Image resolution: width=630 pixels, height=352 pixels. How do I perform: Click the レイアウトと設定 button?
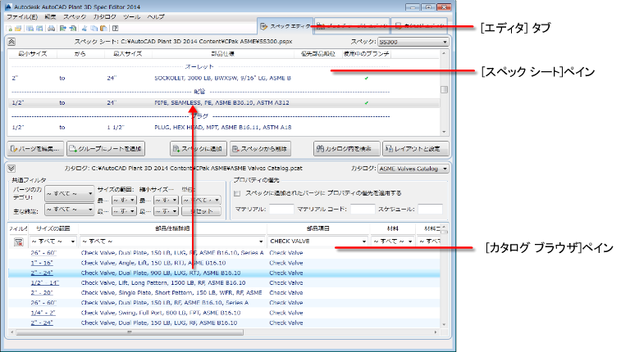[416, 149]
